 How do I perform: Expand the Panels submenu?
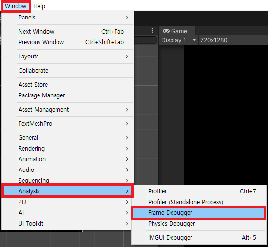tap(68, 18)
